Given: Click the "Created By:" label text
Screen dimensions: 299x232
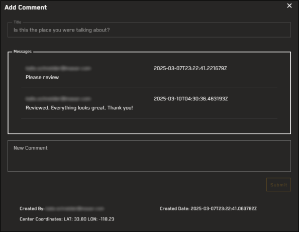Looking at the screenshot, I should pos(32,208).
